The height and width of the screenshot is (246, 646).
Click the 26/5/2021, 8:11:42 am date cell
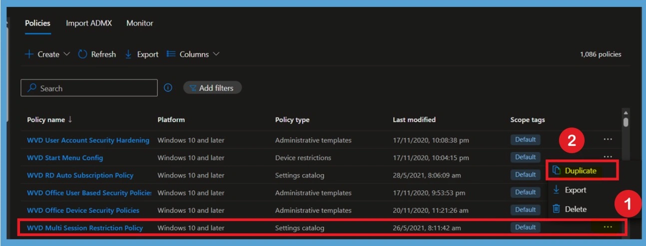click(427, 227)
